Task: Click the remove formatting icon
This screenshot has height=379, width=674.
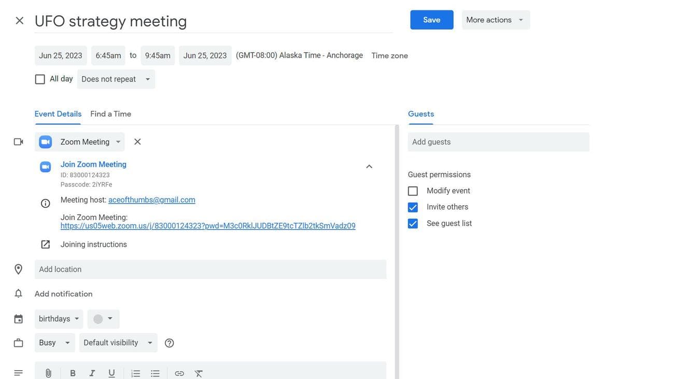Action: tap(199, 373)
